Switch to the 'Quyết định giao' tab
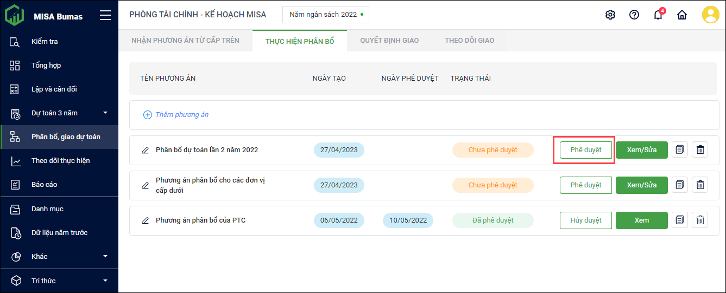 (x=389, y=41)
